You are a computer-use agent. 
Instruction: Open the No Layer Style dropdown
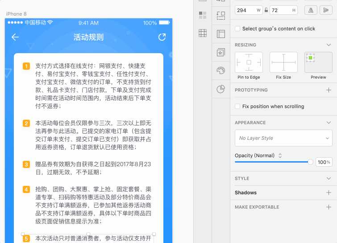283,138
